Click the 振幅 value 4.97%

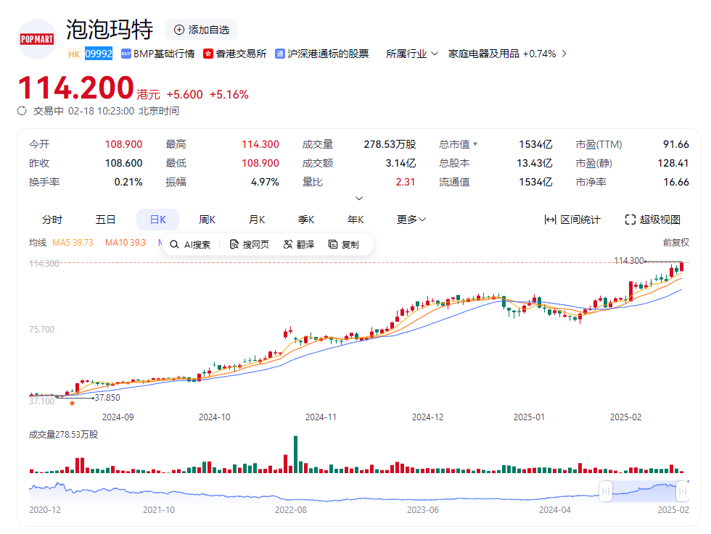(265, 182)
